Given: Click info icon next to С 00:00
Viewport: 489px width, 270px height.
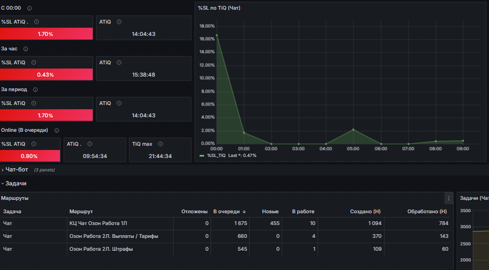Looking at the screenshot, I should click(x=29, y=8).
